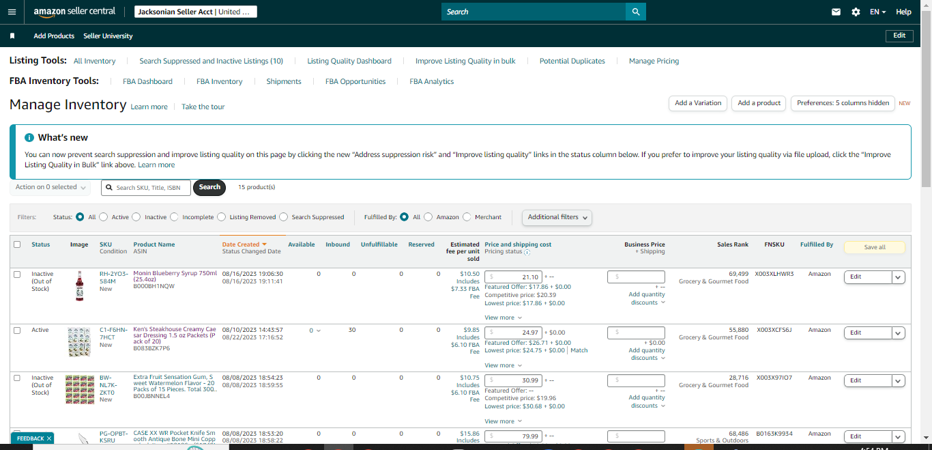Edit the 24.97 price field
The height and width of the screenshot is (450, 932).
tap(513, 333)
